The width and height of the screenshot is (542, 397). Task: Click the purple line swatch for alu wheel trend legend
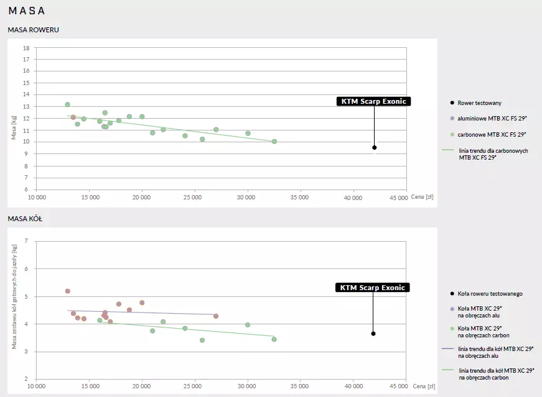pyautogui.click(x=447, y=349)
